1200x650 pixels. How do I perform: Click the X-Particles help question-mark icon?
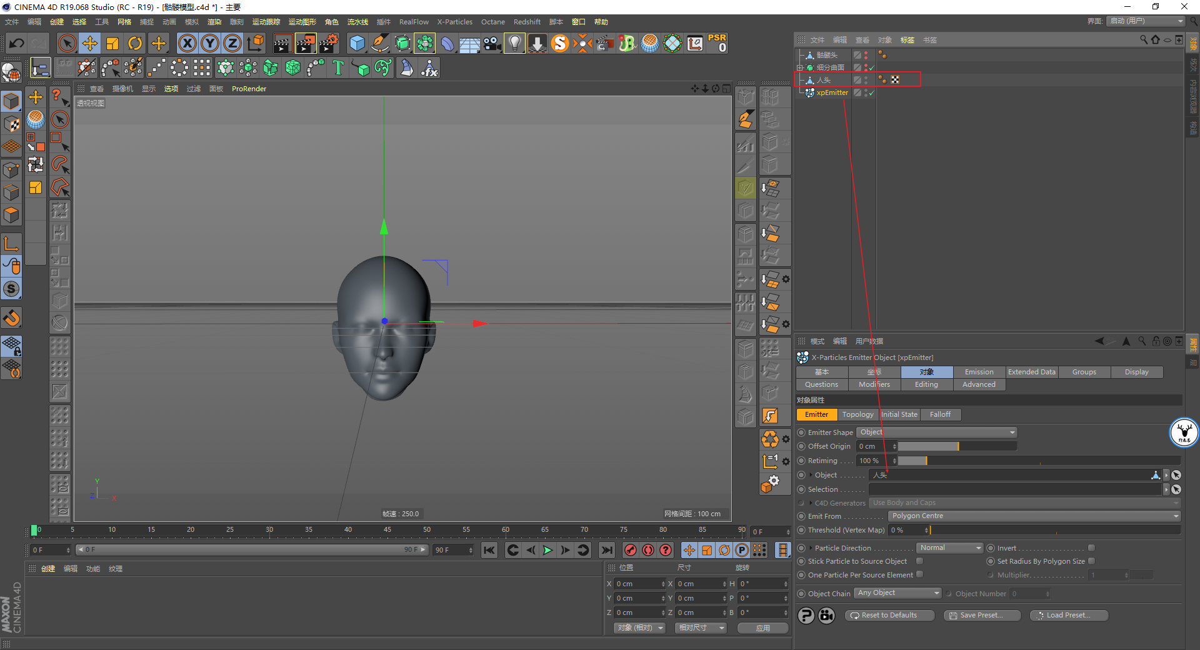click(806, 616)
